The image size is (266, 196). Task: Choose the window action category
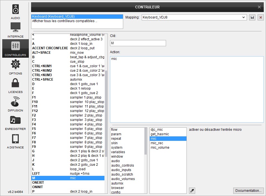click(127, 157)
